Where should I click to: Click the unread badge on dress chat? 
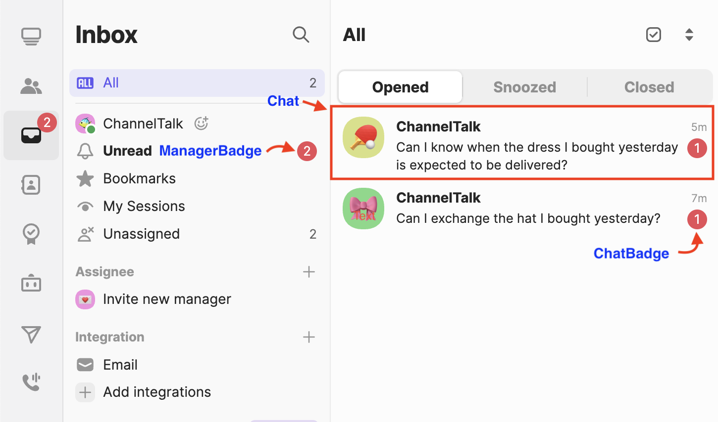point(697,148)
